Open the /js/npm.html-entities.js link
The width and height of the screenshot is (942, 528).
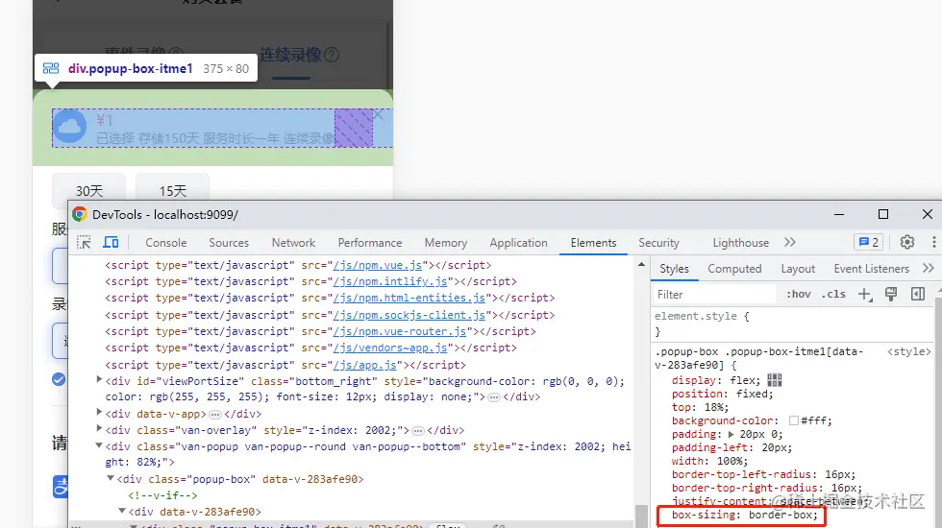click(409, 298)
